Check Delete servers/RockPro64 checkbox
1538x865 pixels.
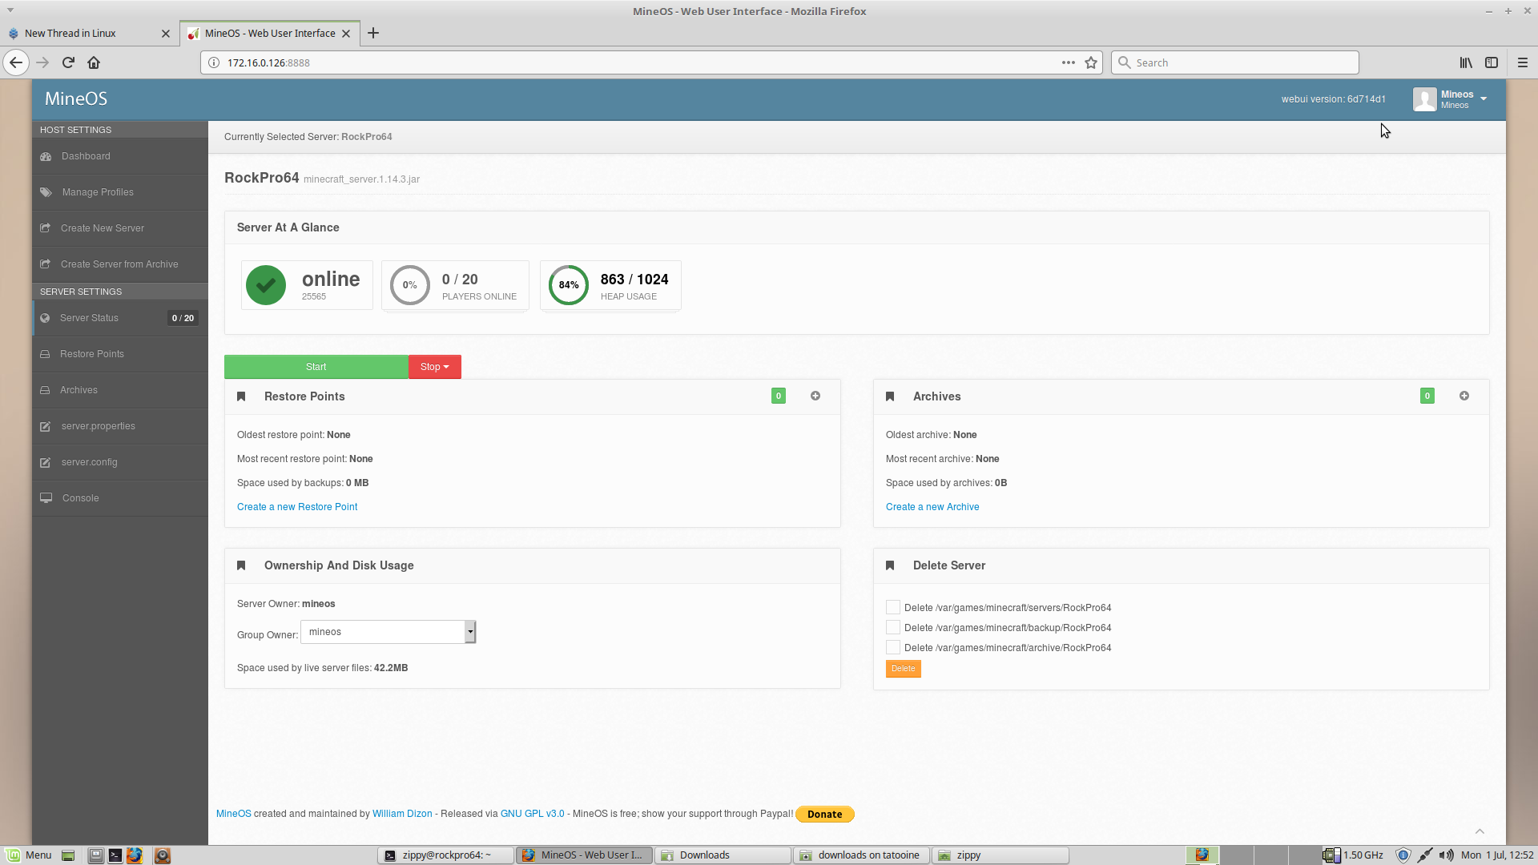893,607
